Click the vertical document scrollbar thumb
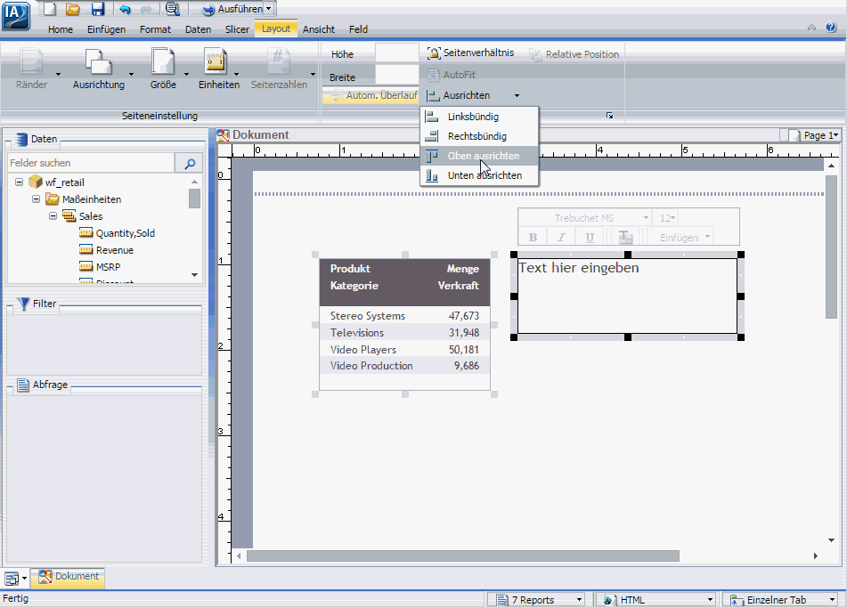Image resolution: width=847 pixels, height=608 pixels. [831, 247]
